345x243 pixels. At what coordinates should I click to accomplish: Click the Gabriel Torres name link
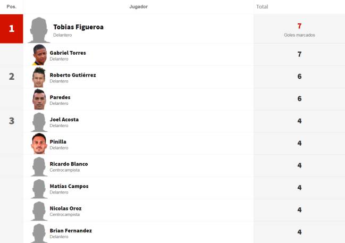[68, 53]
